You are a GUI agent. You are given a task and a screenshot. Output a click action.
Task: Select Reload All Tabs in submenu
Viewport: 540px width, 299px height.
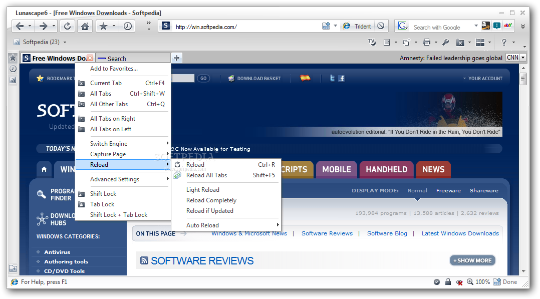point(226,175)
